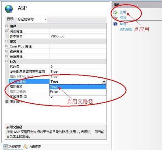Expand the 限制属性 node
This screenshot has width=162, height=150.
click(7, 101)
